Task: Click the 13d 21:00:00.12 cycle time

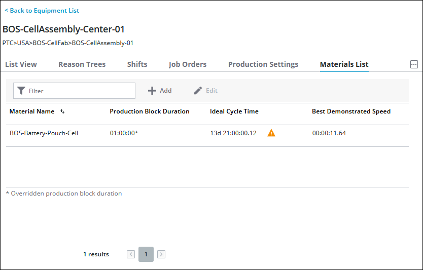Action: pos(233,133)
